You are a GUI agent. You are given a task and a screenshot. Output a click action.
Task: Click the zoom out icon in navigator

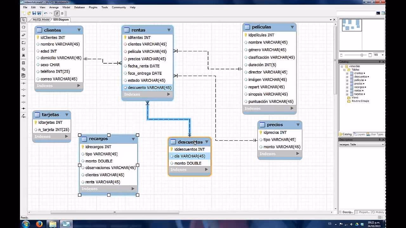pyautogui.click(x=341, y=55)
